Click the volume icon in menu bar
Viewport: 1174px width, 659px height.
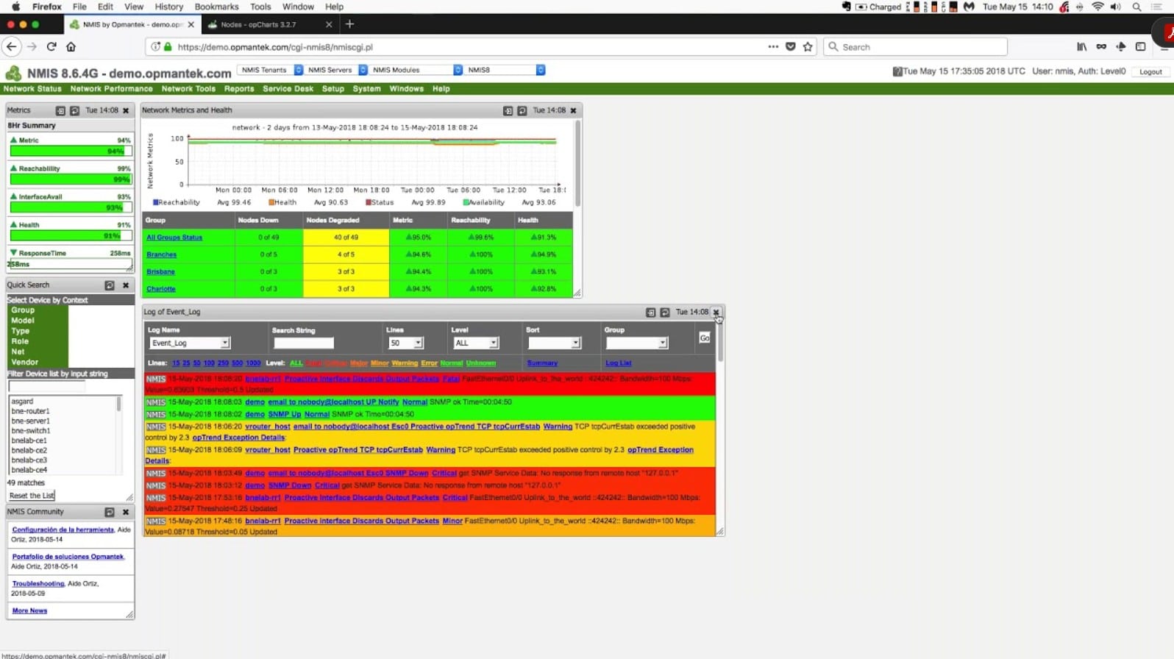(x=1116, y=7)
